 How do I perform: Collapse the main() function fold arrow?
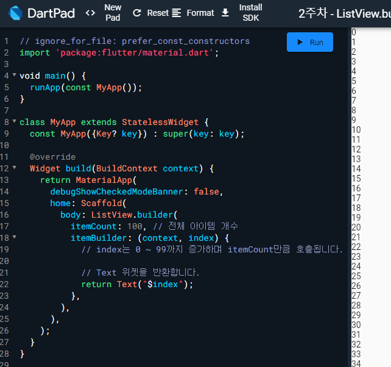(x=15, y=74)
